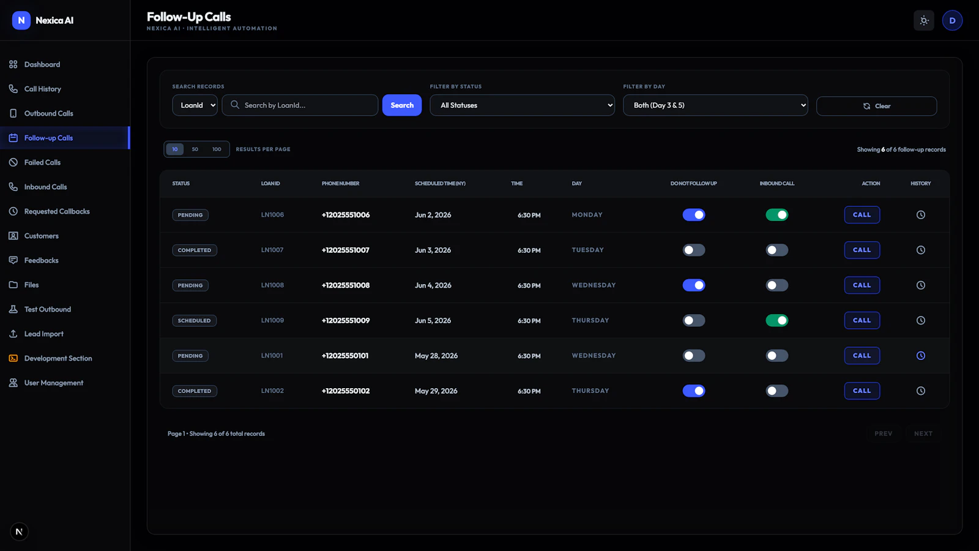Enable Inbound Call toggle for LN1001
Image resolution: width=979 pixels, height=551 pixels.
(777, 356)
